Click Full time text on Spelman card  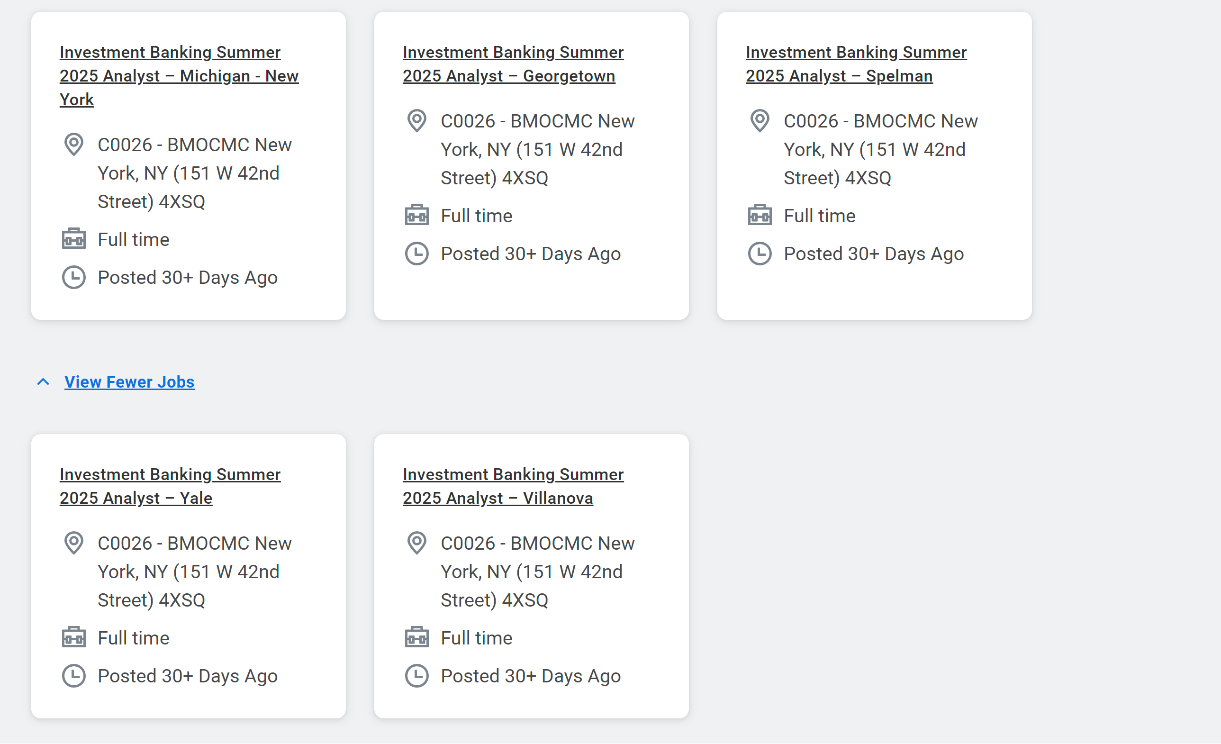(x=819, y=216)
